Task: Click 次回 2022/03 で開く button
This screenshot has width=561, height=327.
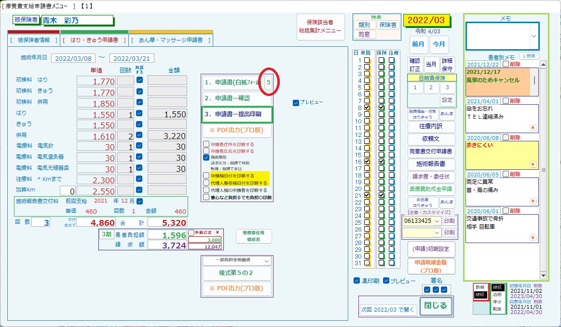Action: tap(388, 310)
